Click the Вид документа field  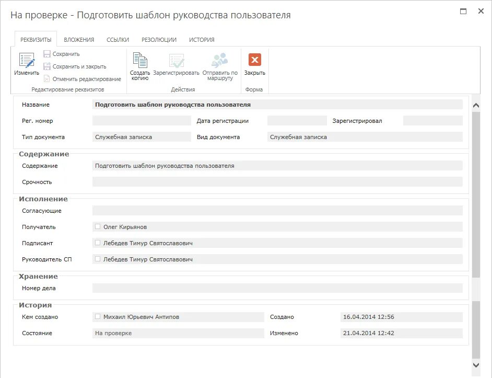point(365,137)
